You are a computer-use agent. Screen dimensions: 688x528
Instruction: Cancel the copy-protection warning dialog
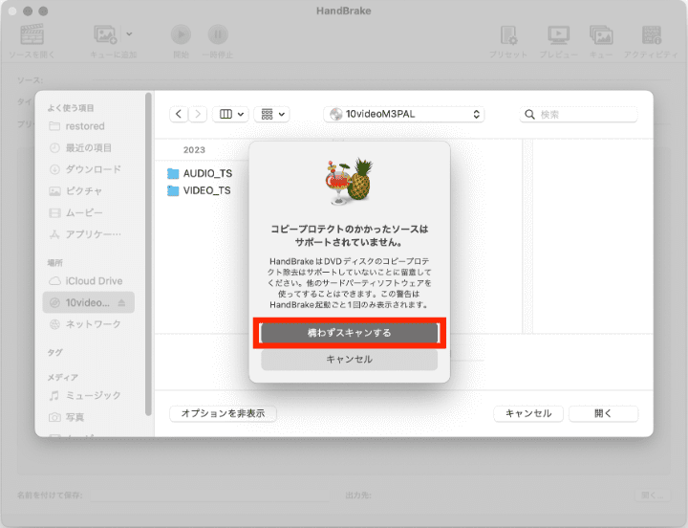click(350, 360)
